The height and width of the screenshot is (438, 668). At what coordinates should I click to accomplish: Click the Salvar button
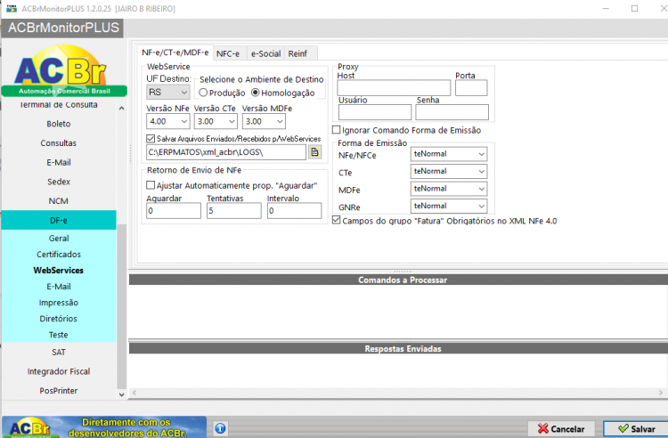click(x=636, y=428)
